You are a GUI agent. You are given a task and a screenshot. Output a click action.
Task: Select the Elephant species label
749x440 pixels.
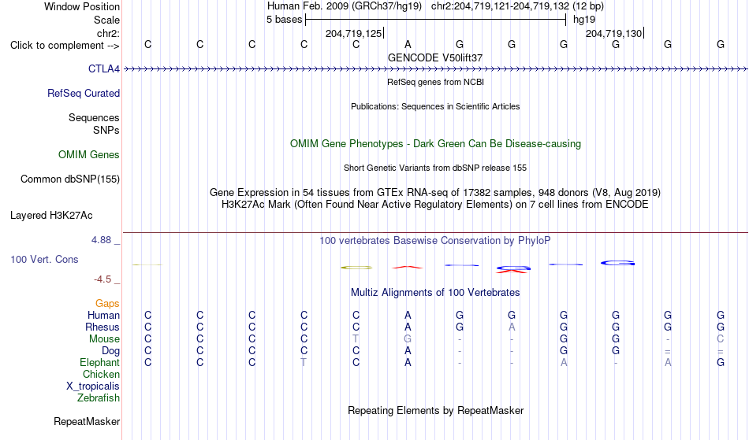click(100, 363)
